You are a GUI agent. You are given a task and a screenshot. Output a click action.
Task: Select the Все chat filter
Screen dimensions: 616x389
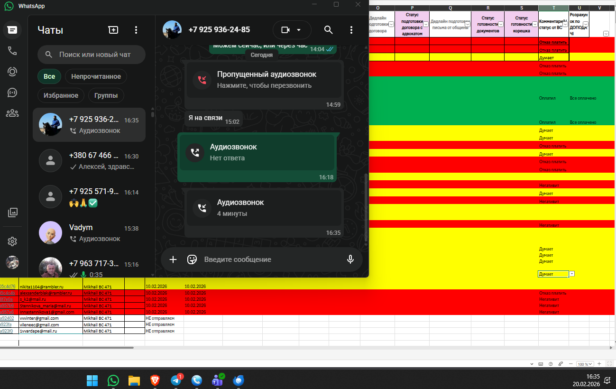[x=49, y=76]
